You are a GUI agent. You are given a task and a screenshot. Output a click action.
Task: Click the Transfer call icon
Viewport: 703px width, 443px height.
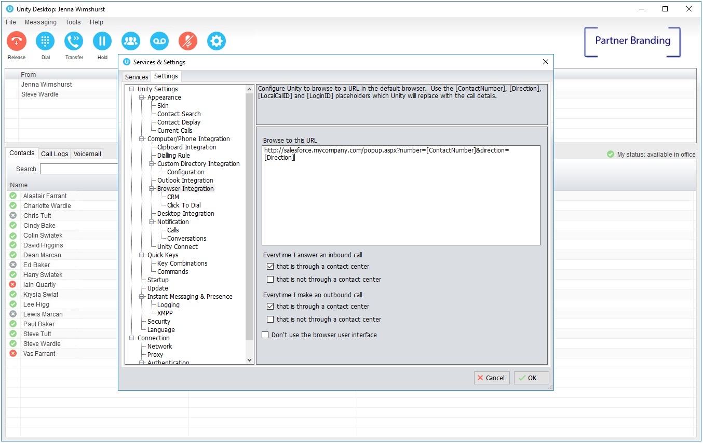click(x=74, y=41)
